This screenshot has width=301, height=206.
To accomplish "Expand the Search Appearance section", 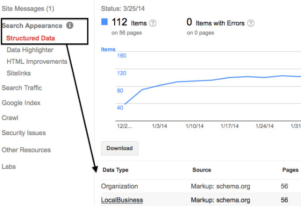I will 32,26.
